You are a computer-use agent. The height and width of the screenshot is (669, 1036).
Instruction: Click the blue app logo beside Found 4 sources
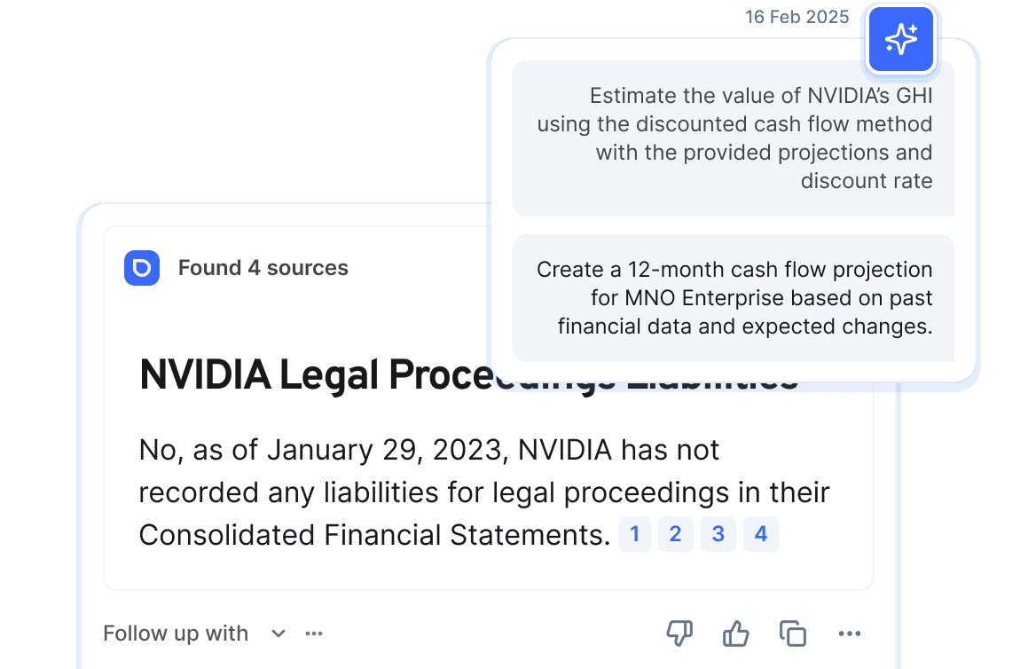[142, 268]
